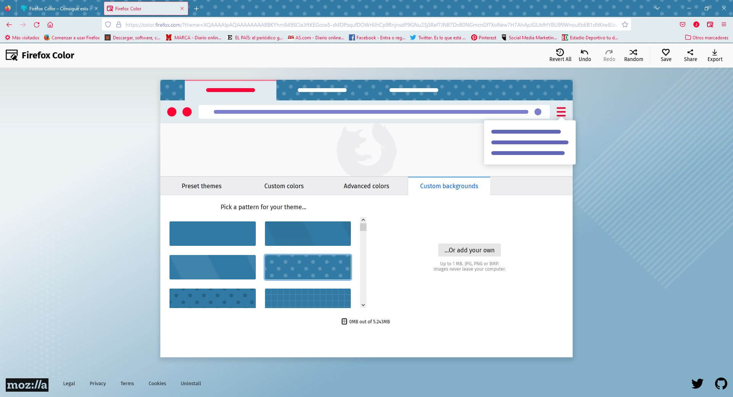Bookmark this page with star icon
733x397 pixels.
625,25
